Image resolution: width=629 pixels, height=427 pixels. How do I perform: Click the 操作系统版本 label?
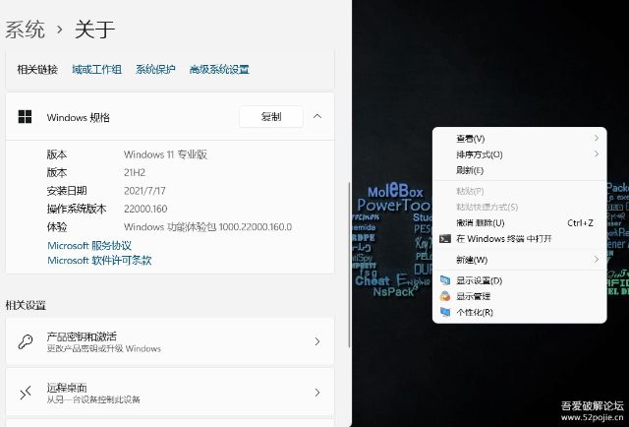pos(77,209)
